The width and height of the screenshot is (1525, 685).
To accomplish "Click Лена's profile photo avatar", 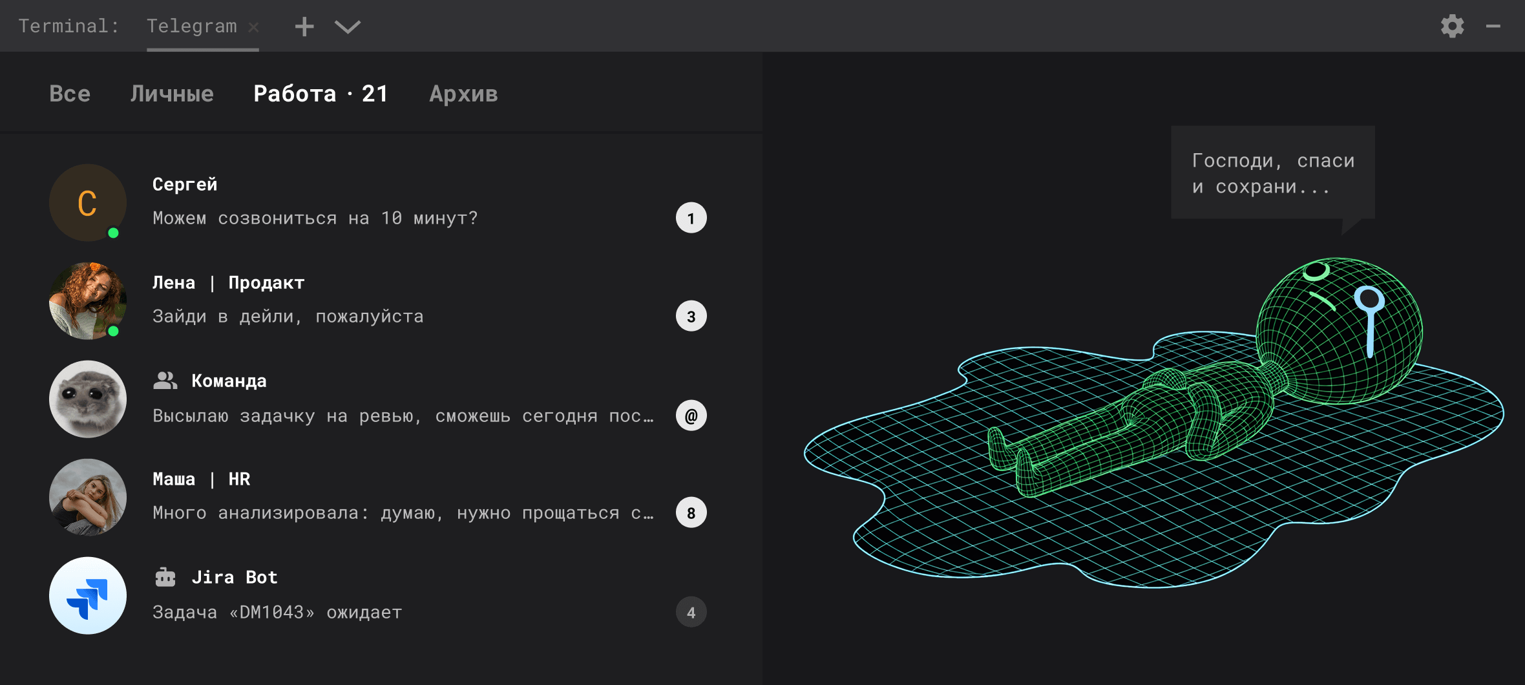I will [x=88, y=301].
